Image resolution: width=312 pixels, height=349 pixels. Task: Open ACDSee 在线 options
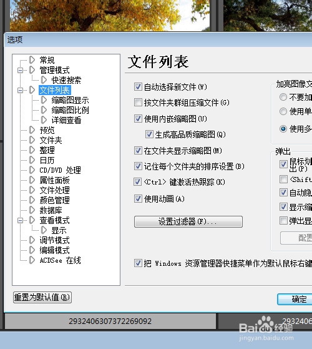pos(60,260)
